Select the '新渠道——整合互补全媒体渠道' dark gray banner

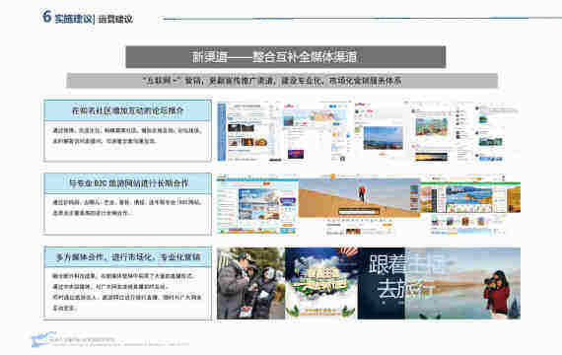(285, 56)
